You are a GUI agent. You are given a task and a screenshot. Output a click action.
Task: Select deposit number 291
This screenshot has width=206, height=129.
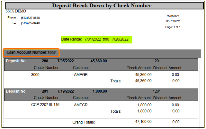coord(45,91)
